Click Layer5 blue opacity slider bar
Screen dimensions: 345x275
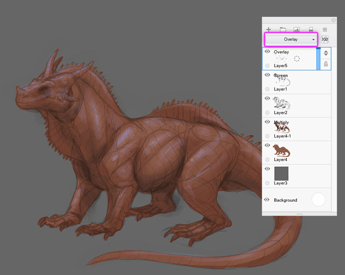[318, 59]
